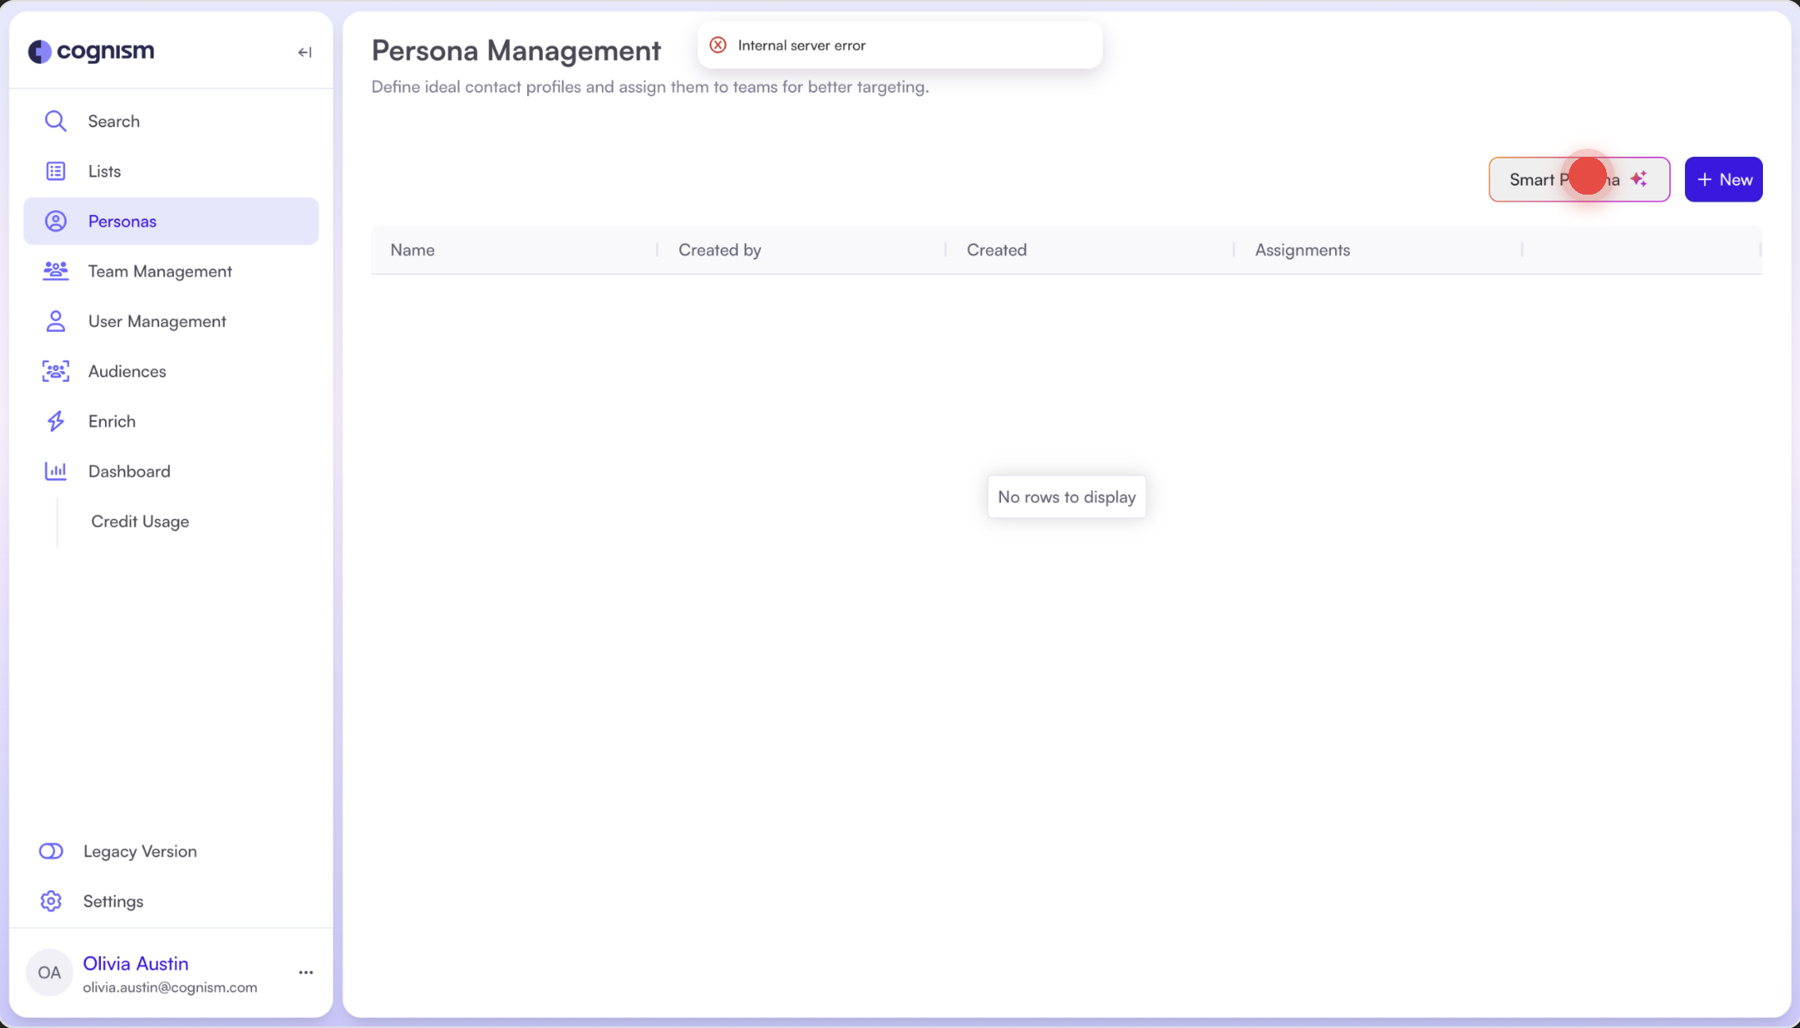Image resolution: width=1800 pixels, height=1028 pixels.
Task: Sort by the Created by column header
Action: point(719,250)
